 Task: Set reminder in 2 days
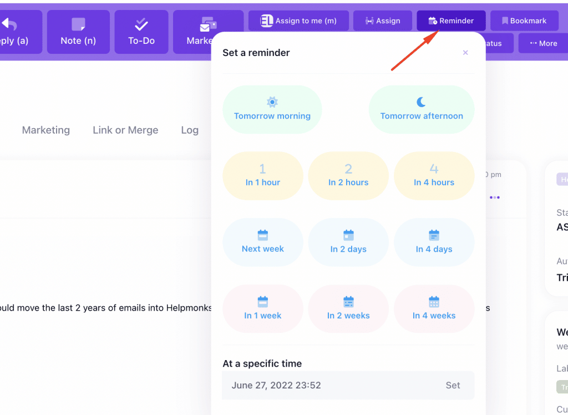pyautogui.click(x=348, y=242)
